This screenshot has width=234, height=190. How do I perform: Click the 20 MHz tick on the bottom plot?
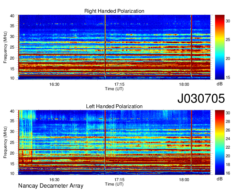pos(12,153)
